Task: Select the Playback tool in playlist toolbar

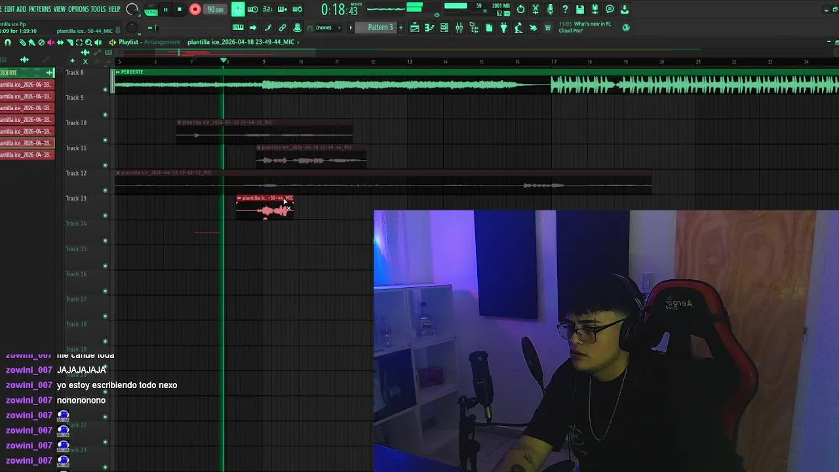Action: [x=98, y=42]
